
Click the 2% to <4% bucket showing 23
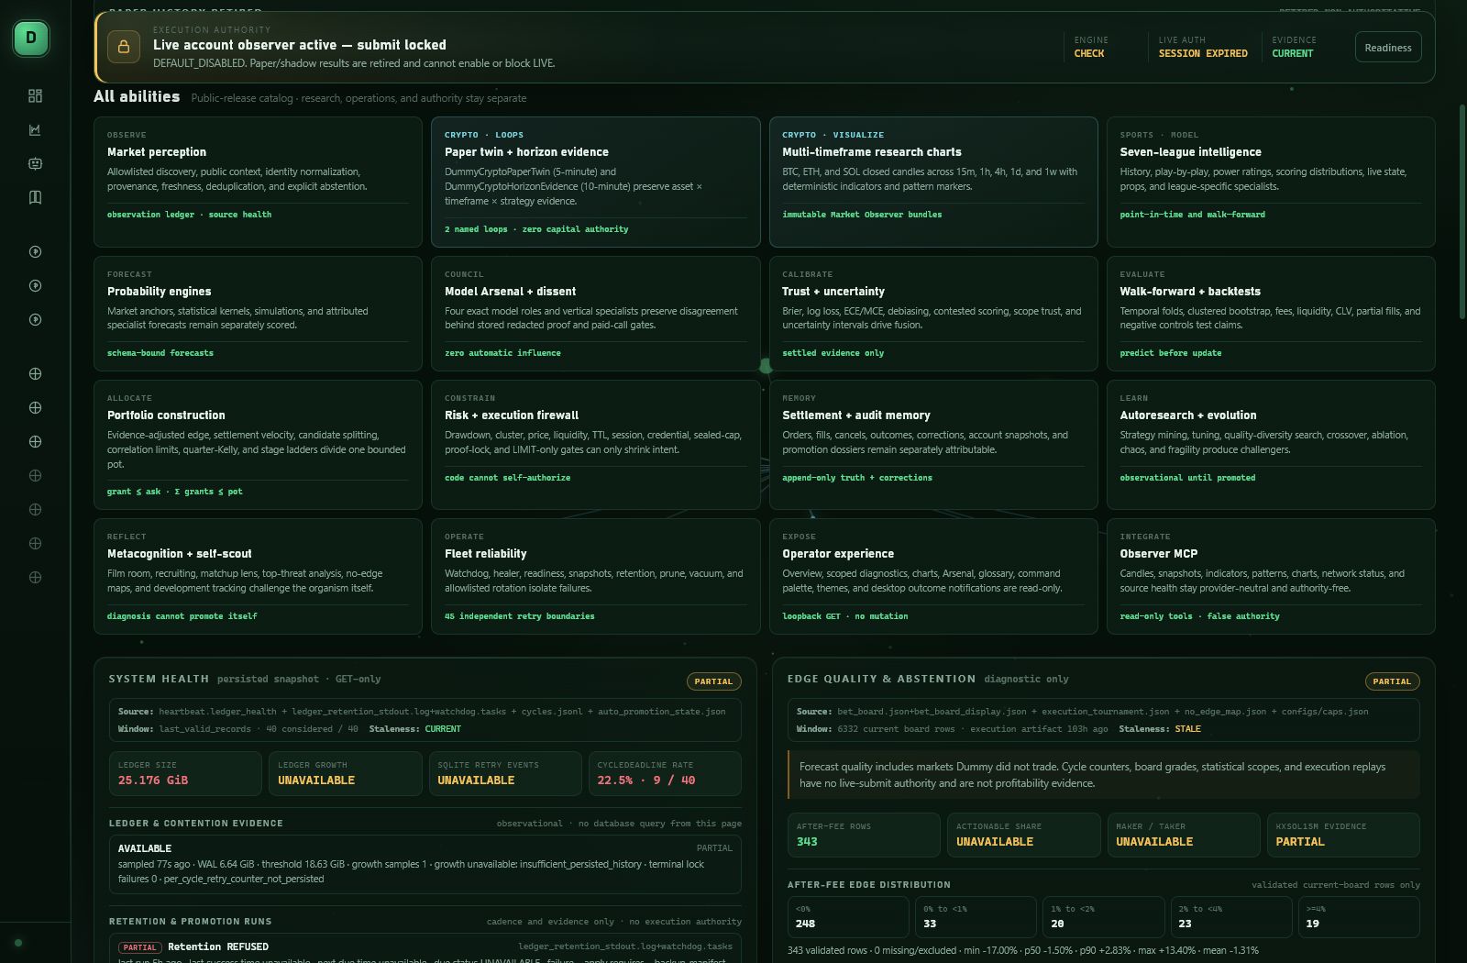click(x=1231, y=916)
